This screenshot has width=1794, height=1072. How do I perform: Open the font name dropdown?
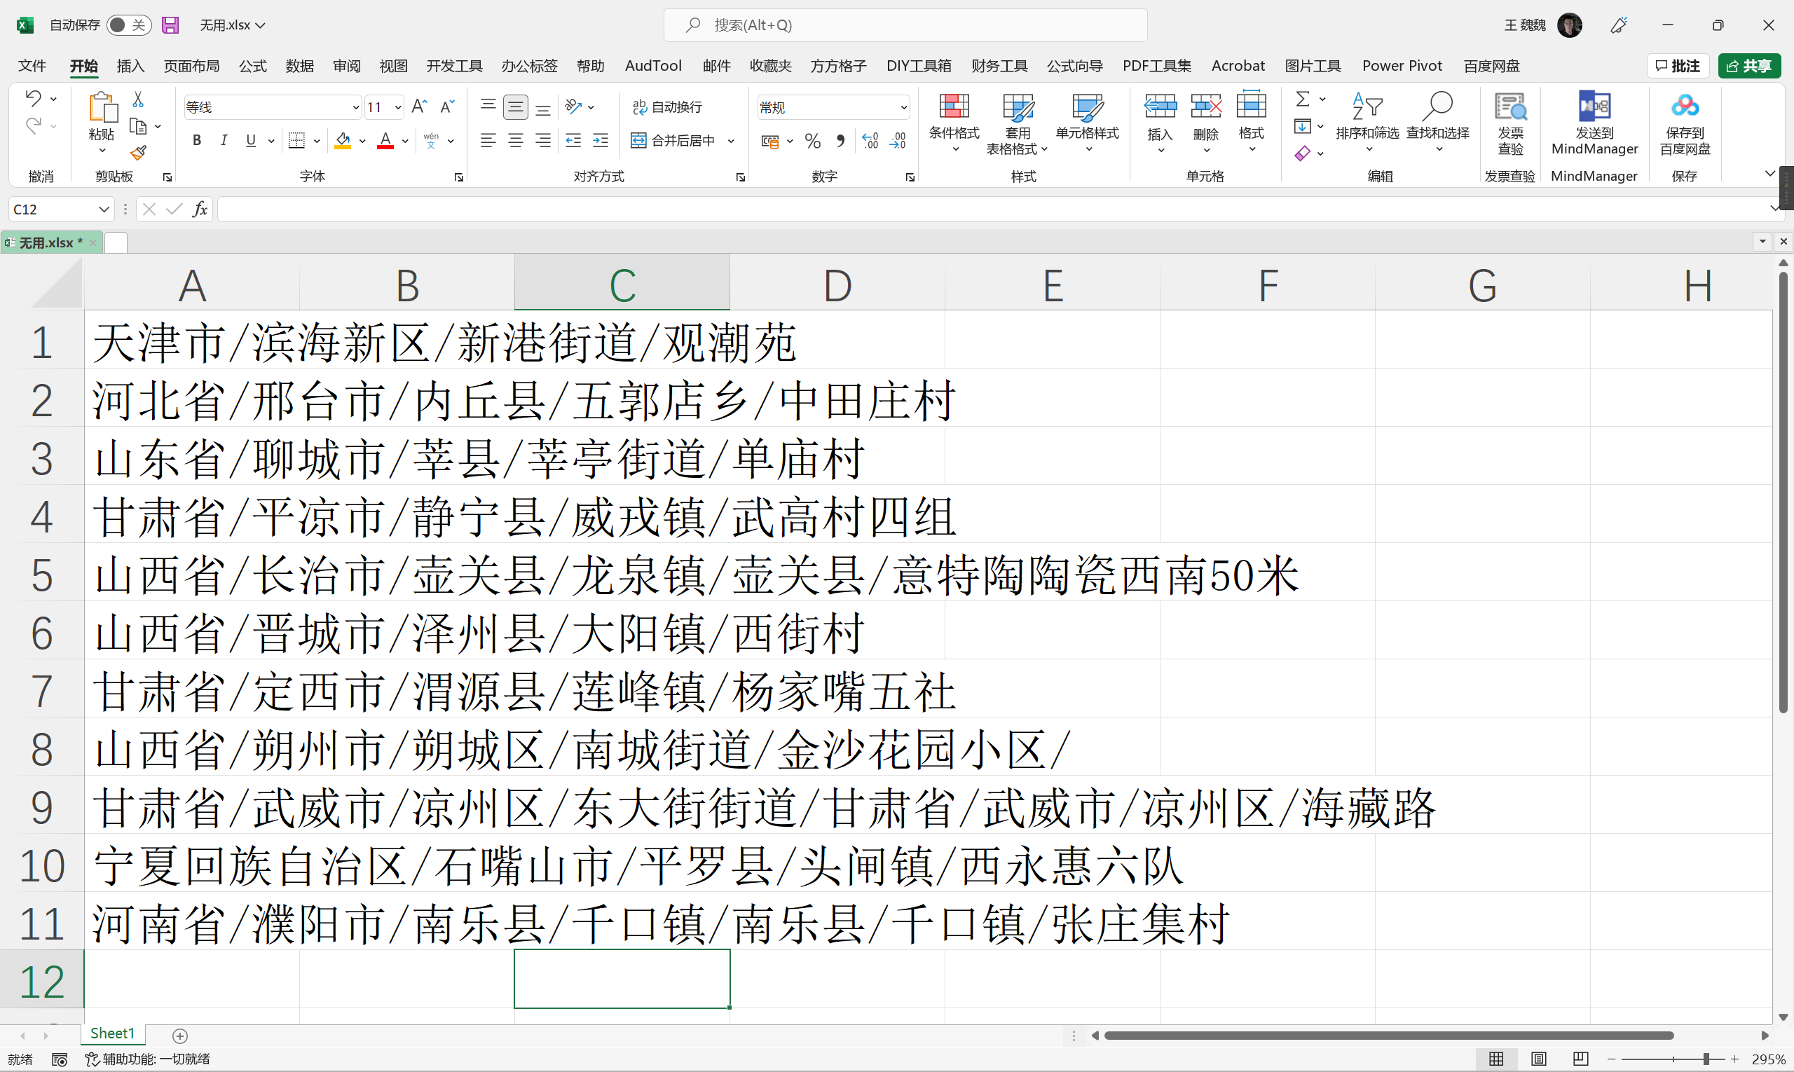click(355, 108)
